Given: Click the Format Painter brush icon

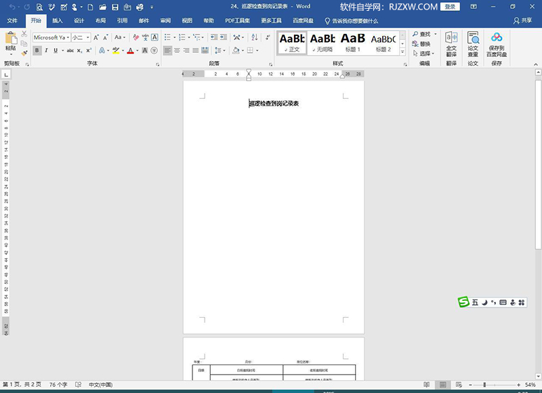Looking at the screenshot, I should (x=24, y=54).
